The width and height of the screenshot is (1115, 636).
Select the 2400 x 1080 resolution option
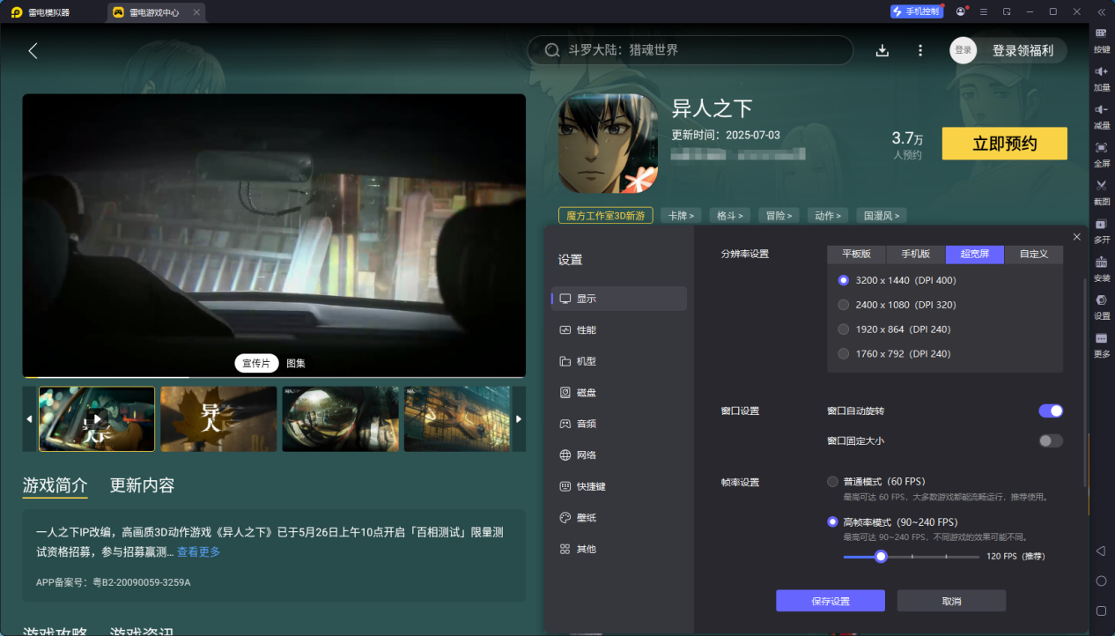(844, 305)
